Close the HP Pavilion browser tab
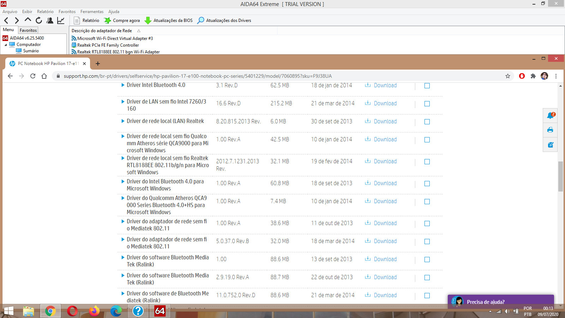 point(84,64)
